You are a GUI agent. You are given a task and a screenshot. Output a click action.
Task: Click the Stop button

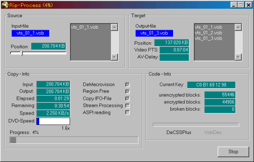pos(233,152)
